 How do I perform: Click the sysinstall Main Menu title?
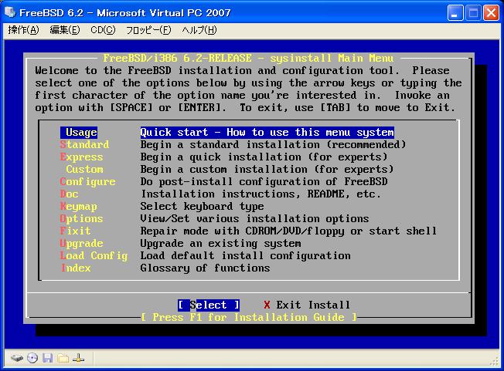[248, 59]
